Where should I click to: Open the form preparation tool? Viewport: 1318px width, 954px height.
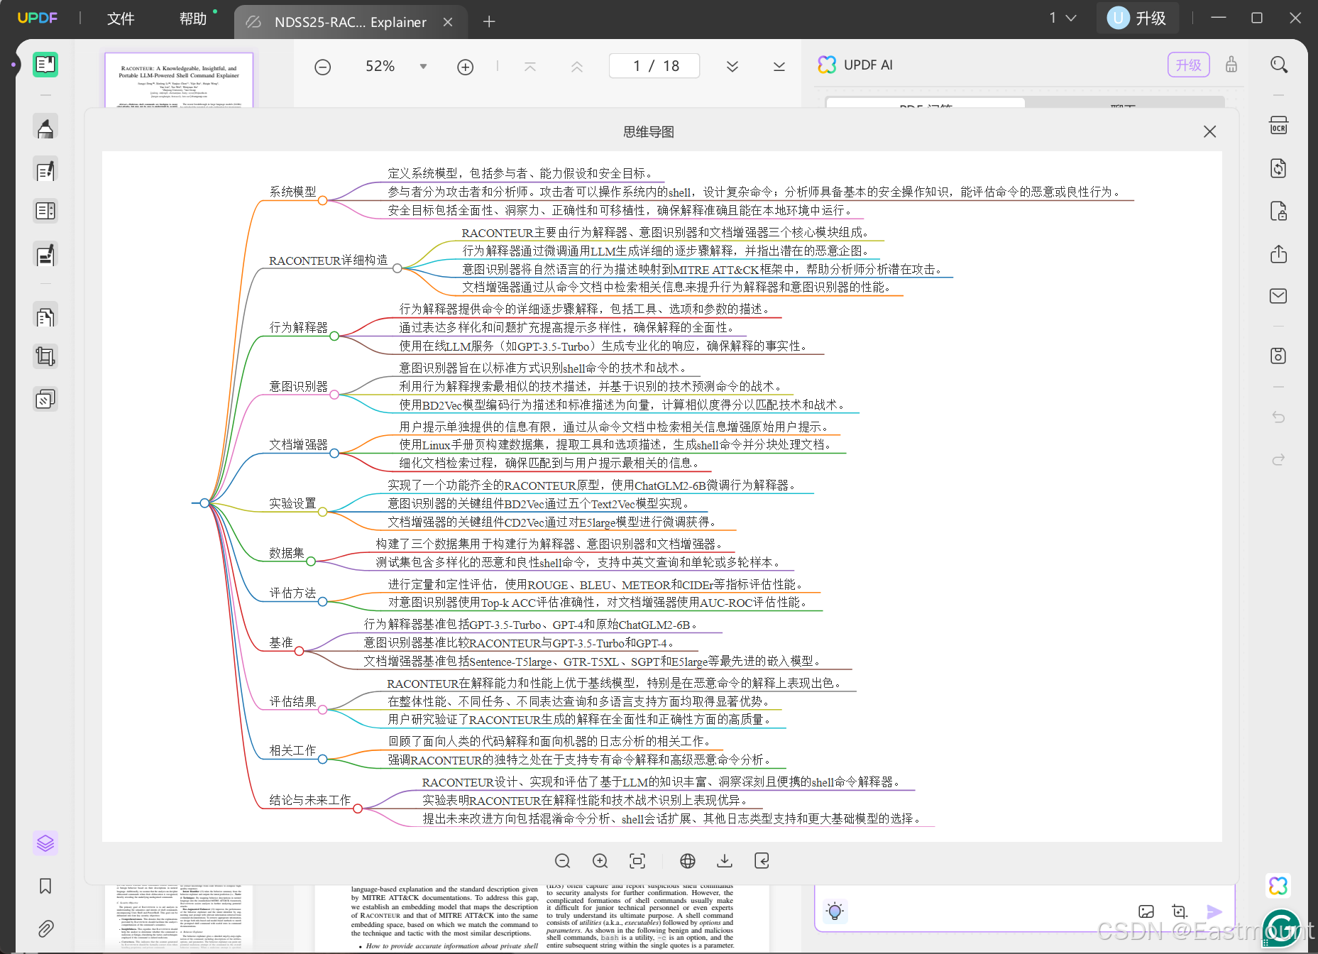point(45,255)
